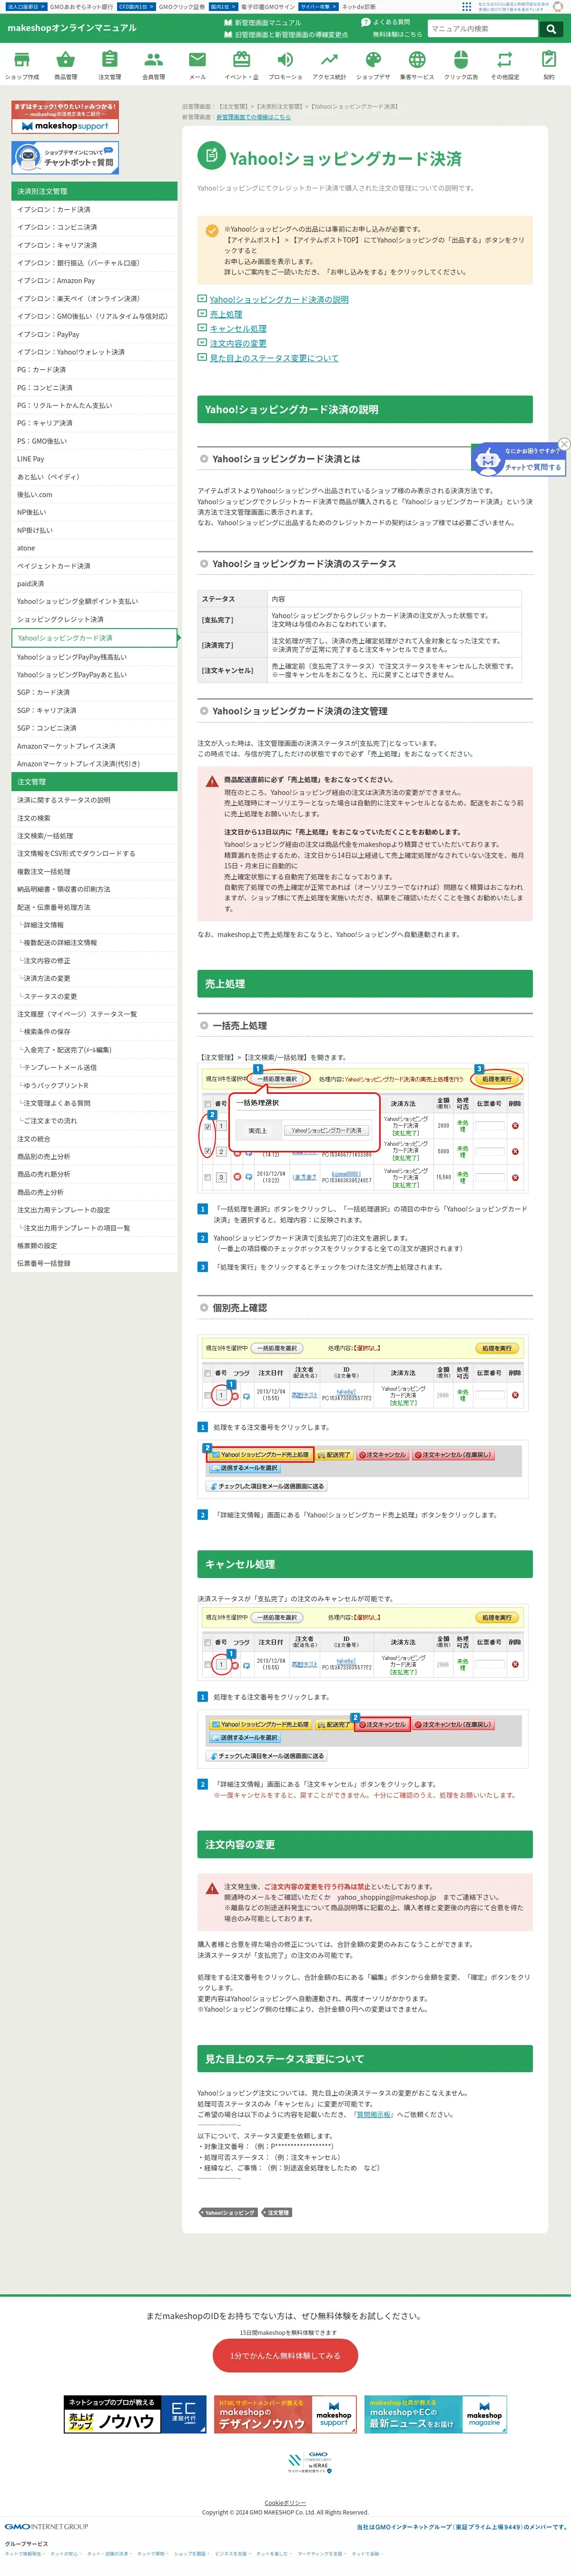The width and height of the screenshot is (571, 2576).
Task: Open sidebar item 帳票類の設定
Action: click(x=94, y=1246)
